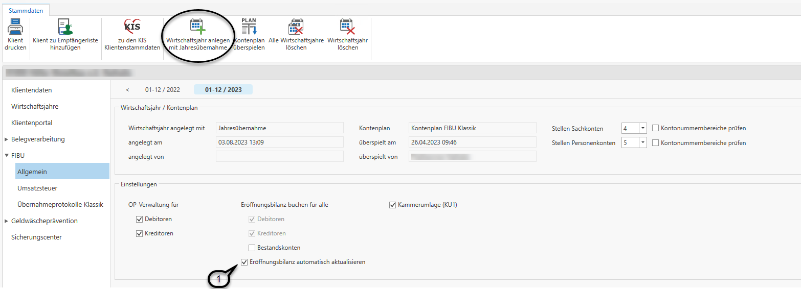Expand the Geldwäscheprävention tree node

coord(6,221)
